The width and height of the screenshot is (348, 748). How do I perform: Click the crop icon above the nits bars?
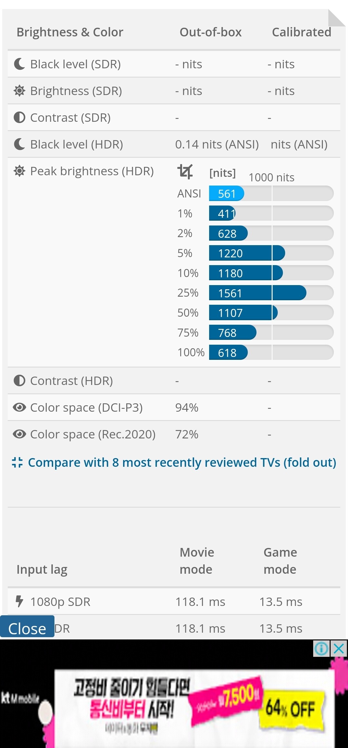click(x=185, y=171)
